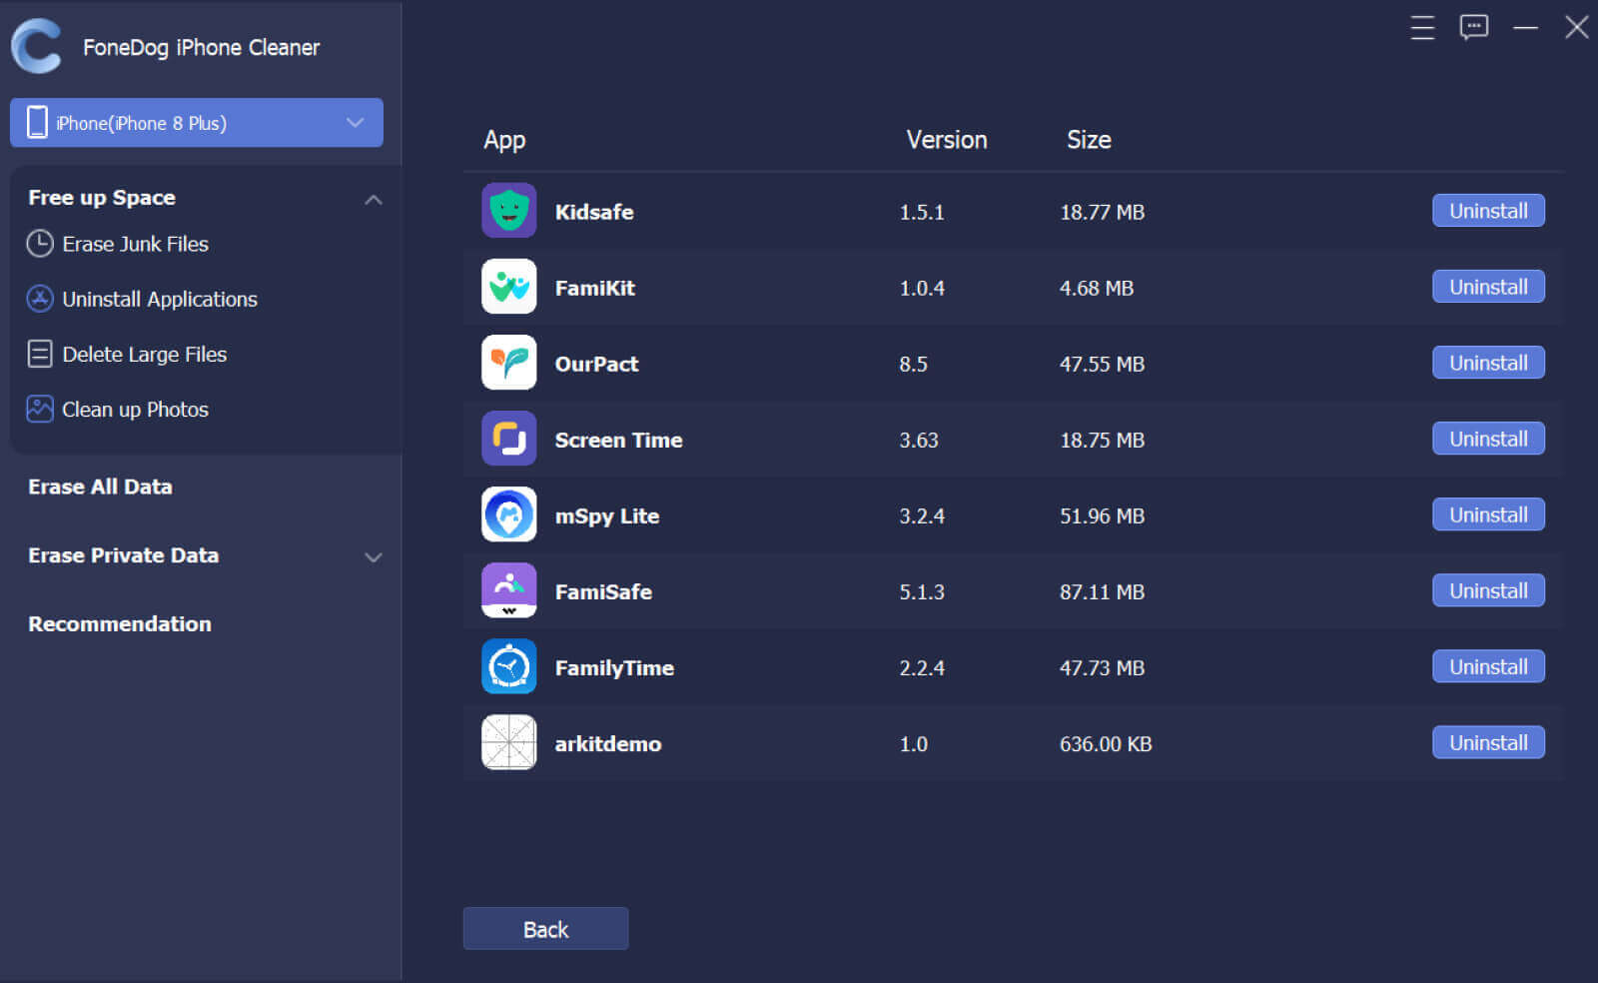The width and height of the screenshot is (1598, 983).
Task: Click the arkitdemo size 636.00 KB
Action: 1106,743
